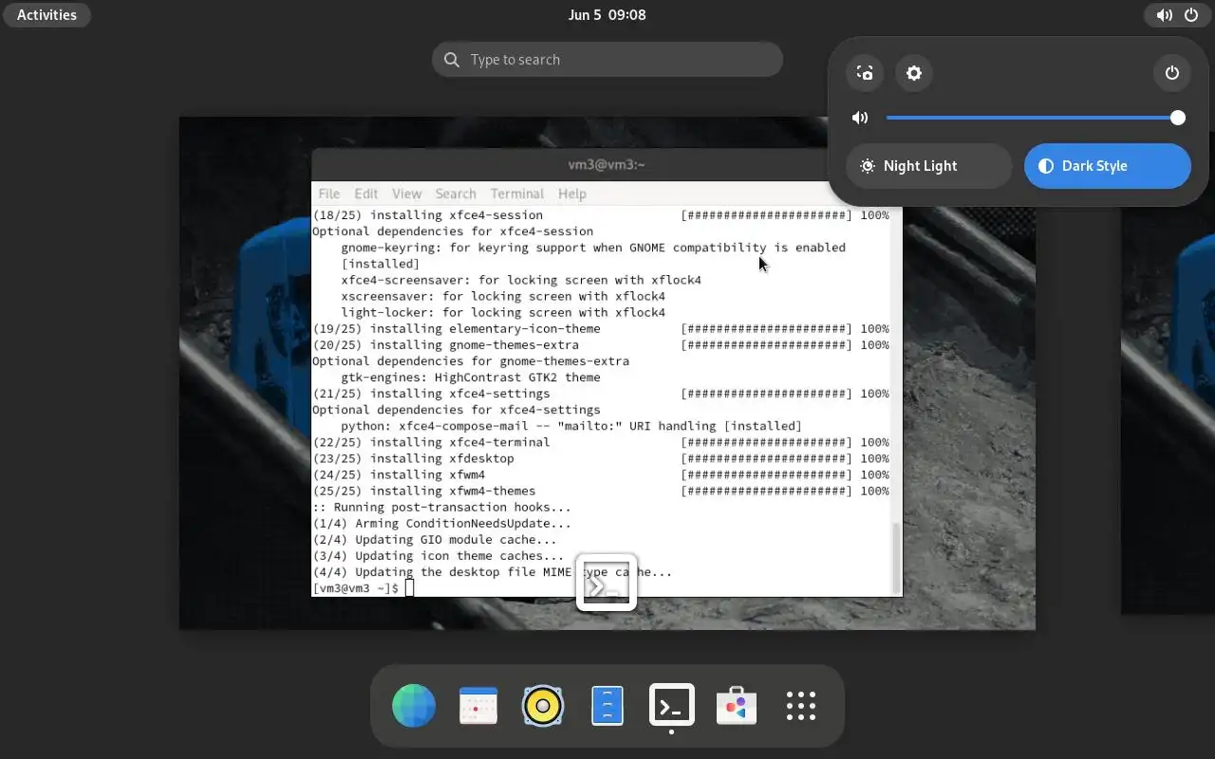Click the Activities button
This screenshot has height=759, width=1215.
click(x=47, y=15)
